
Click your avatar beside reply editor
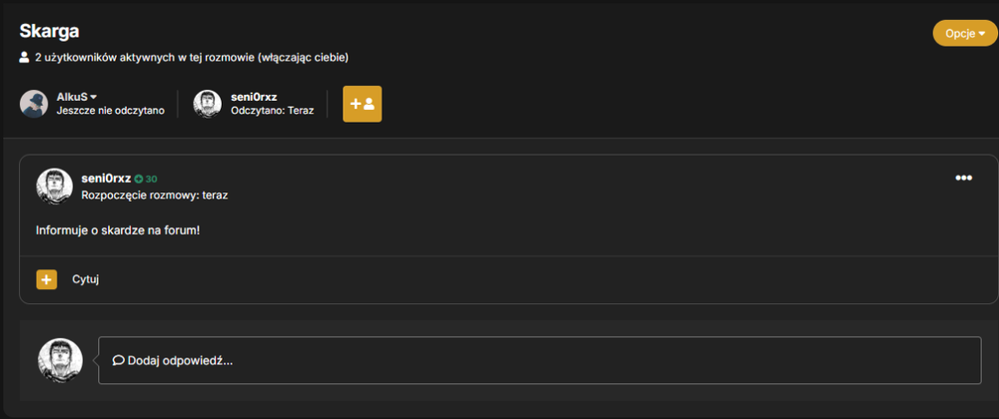pyautogui.click(x=61, y=360)
